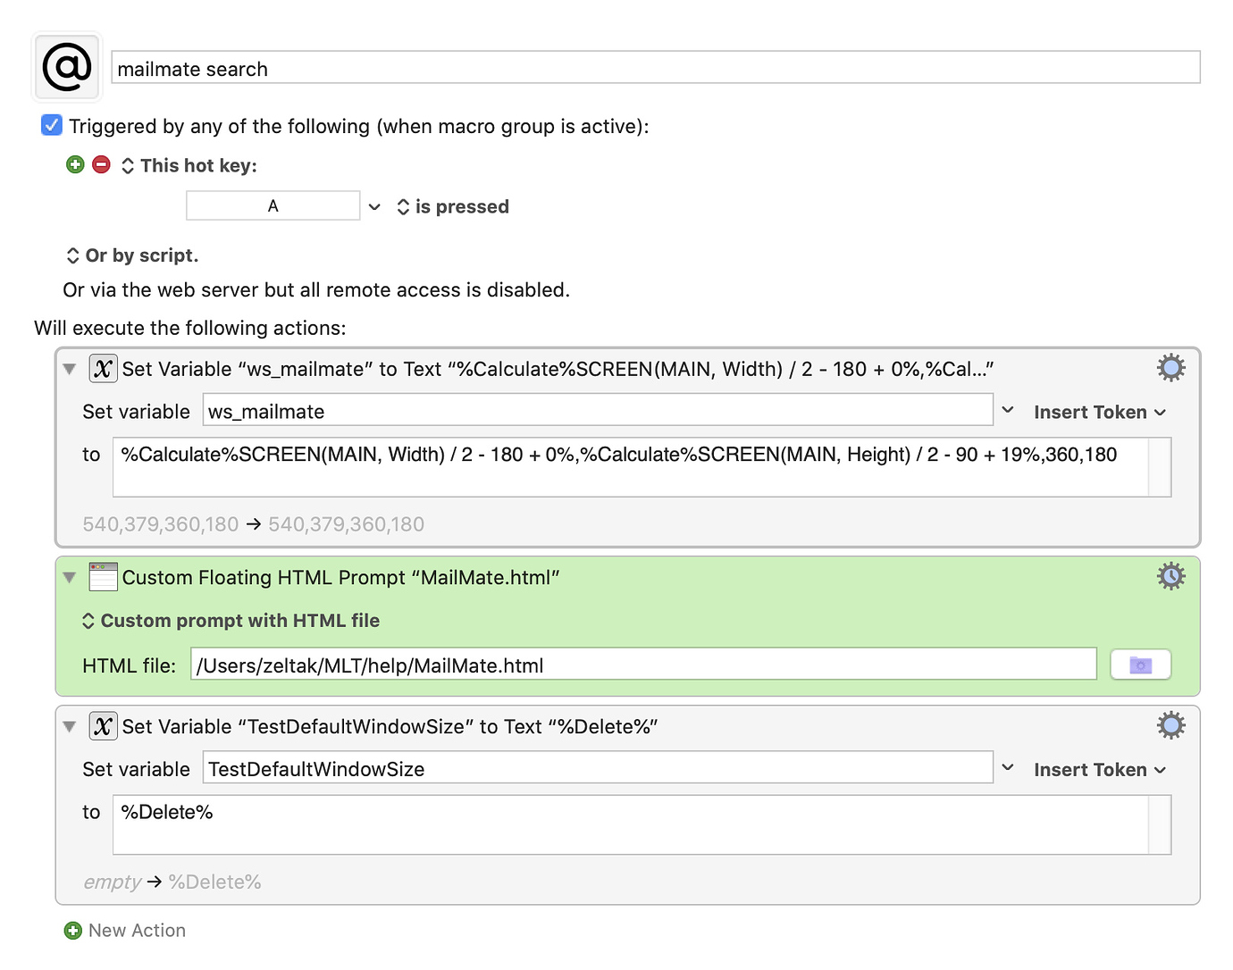Open hot key modifier dropdown arrow
1233x970 pixels.
point(374,207)
